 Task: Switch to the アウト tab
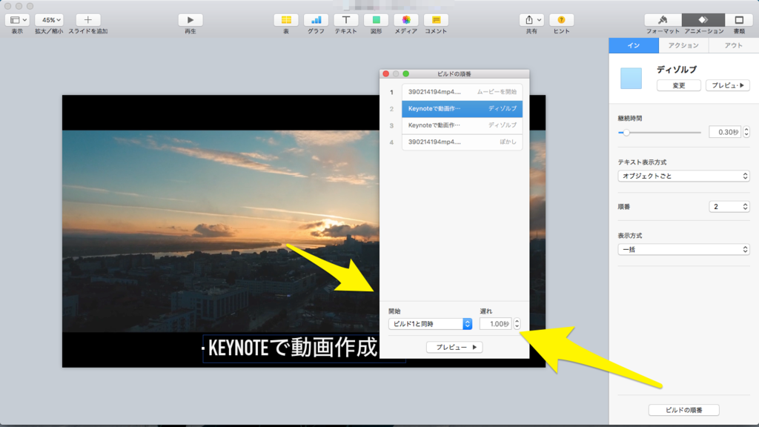point(733,45)
